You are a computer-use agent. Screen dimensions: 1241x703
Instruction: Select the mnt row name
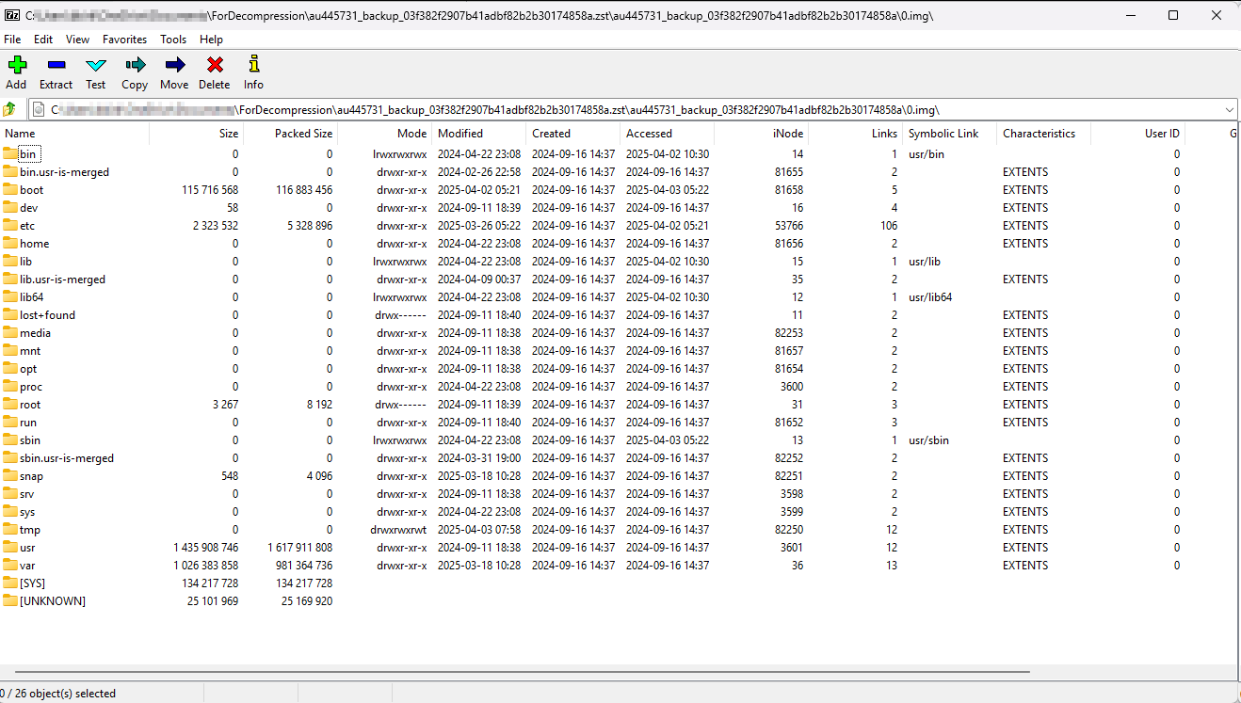tap(30, 351)
